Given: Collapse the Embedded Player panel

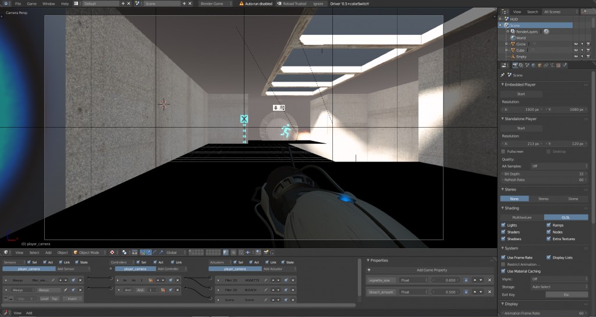Looking at the screenshot, I should coord(502,84).
